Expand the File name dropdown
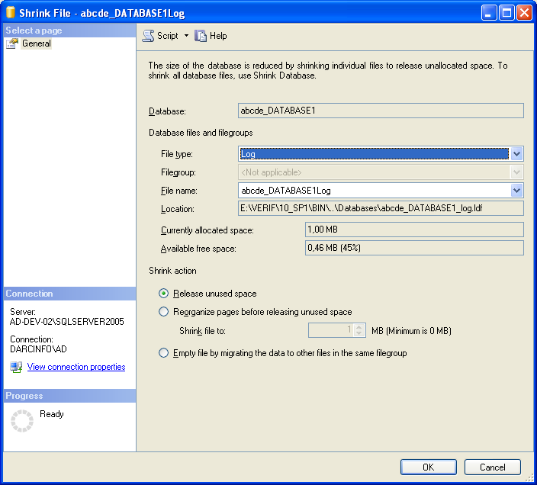Viewport: 537px width, 485px height. point(517,191)
